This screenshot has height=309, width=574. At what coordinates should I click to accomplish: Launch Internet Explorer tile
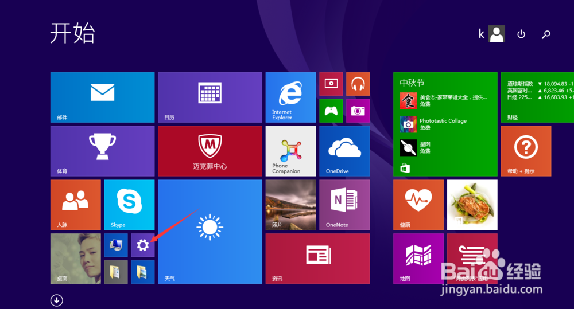pos(290,97)
